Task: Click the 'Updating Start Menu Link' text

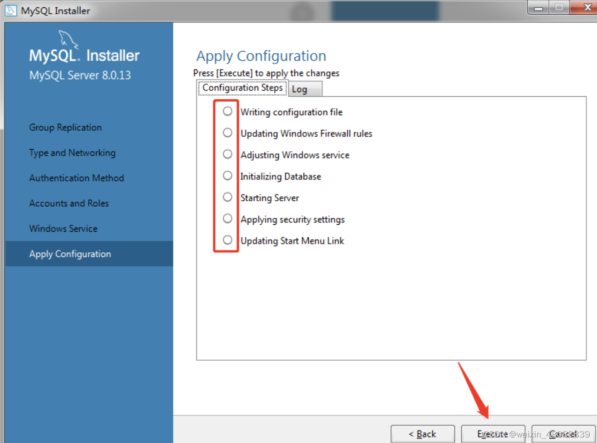Action: [292, 241]
